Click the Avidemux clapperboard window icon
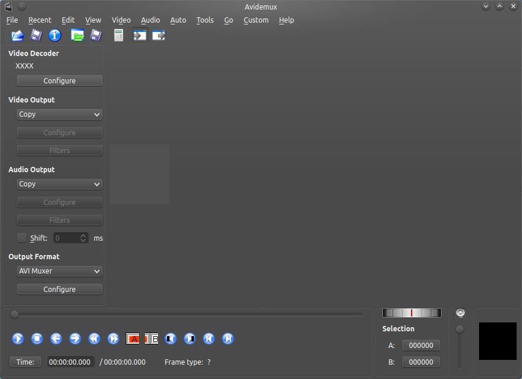This screenshot has width=522, height=379. point(8,7)
